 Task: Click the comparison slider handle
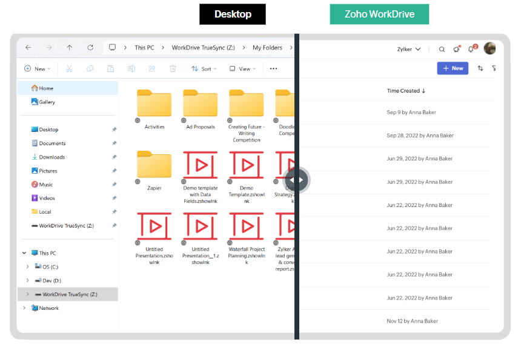pos(296,180)
